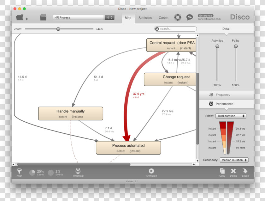This screenshot has height=201, width=265.
Task: Click the Enterprise license badge
Action: point(205,15)
